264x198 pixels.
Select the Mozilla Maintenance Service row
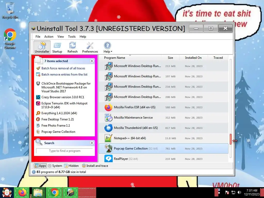pyautogui.click(x=163, y=118)
